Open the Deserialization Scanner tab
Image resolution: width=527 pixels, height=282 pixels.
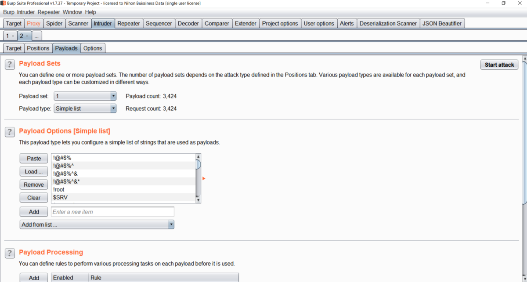[388, 23]
